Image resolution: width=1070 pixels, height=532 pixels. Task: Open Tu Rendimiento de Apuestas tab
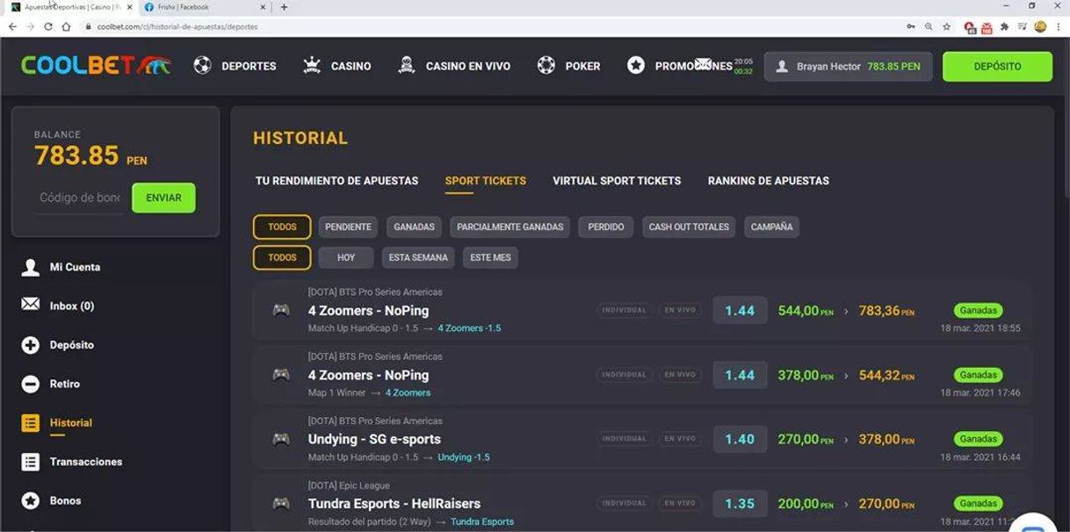[x=336, y=181]
